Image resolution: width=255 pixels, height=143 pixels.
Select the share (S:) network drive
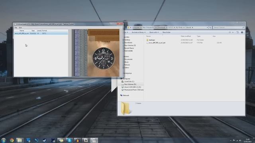[x=133, y=87]
